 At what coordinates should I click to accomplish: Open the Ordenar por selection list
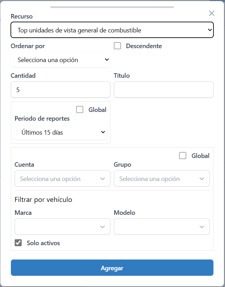60,59
